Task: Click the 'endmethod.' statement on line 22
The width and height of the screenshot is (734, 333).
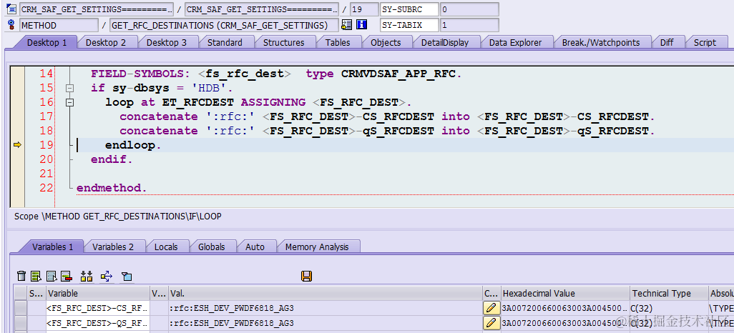Action: [112, 188]
